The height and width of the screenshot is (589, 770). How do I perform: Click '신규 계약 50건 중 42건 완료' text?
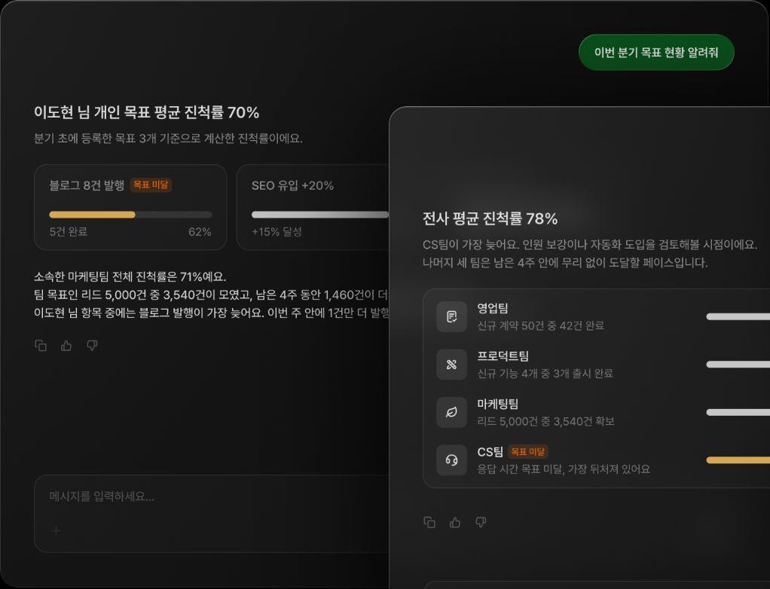541,325
